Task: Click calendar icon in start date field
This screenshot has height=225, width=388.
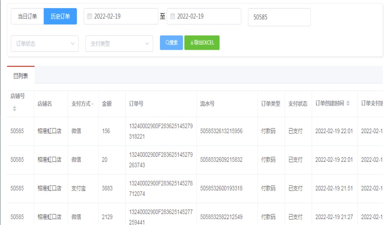Action: coord(90,16)
